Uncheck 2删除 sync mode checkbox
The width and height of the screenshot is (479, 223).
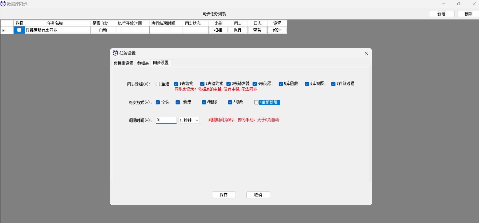204,102
